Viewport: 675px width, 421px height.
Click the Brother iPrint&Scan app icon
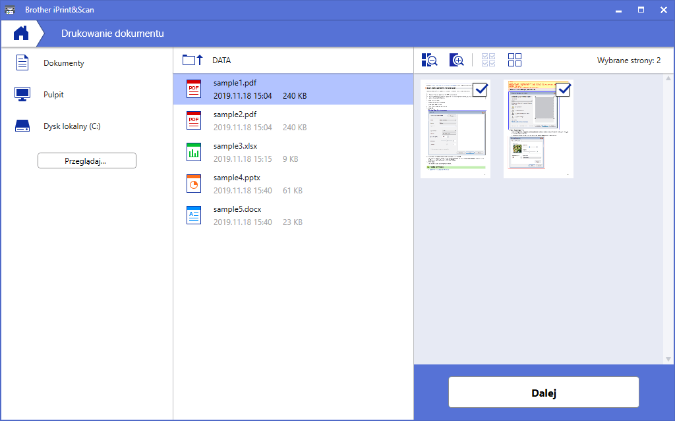tap(9, 9)
